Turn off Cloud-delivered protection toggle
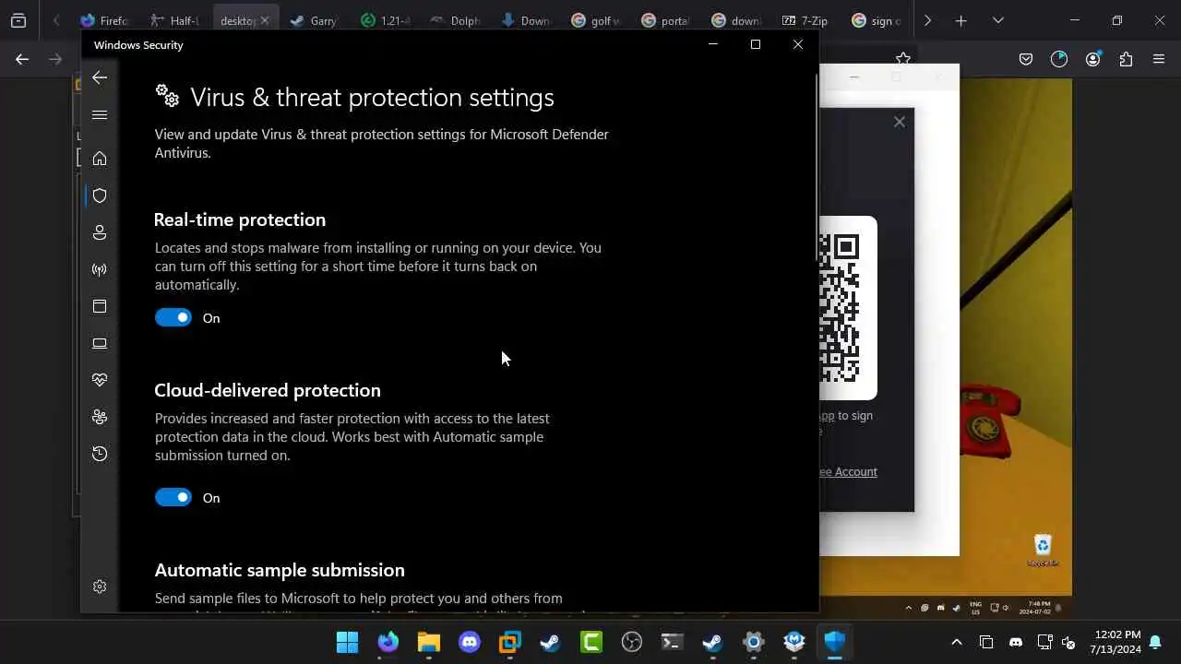 (173, 497)
